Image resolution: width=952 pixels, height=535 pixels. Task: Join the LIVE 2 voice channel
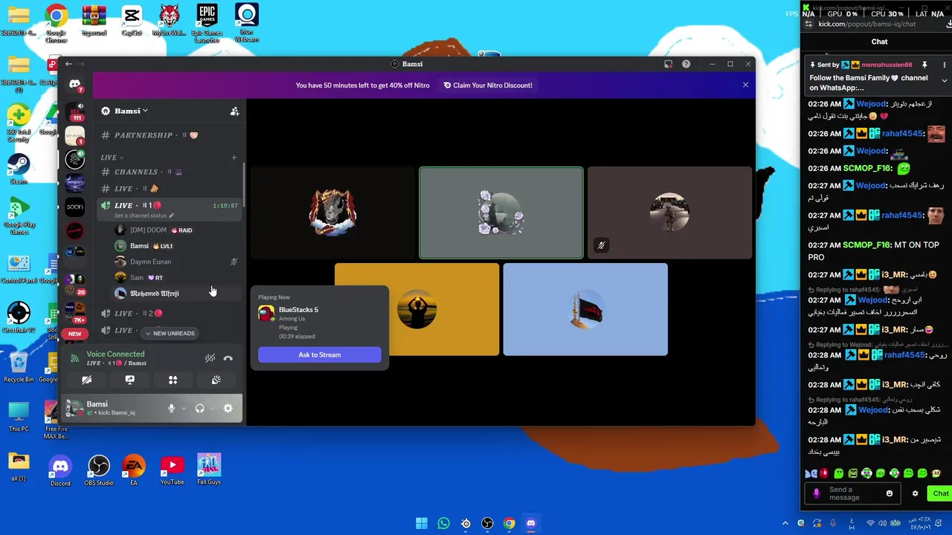point(170,314)
